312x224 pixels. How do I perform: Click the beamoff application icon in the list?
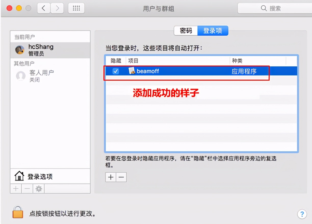pos(132,71)
